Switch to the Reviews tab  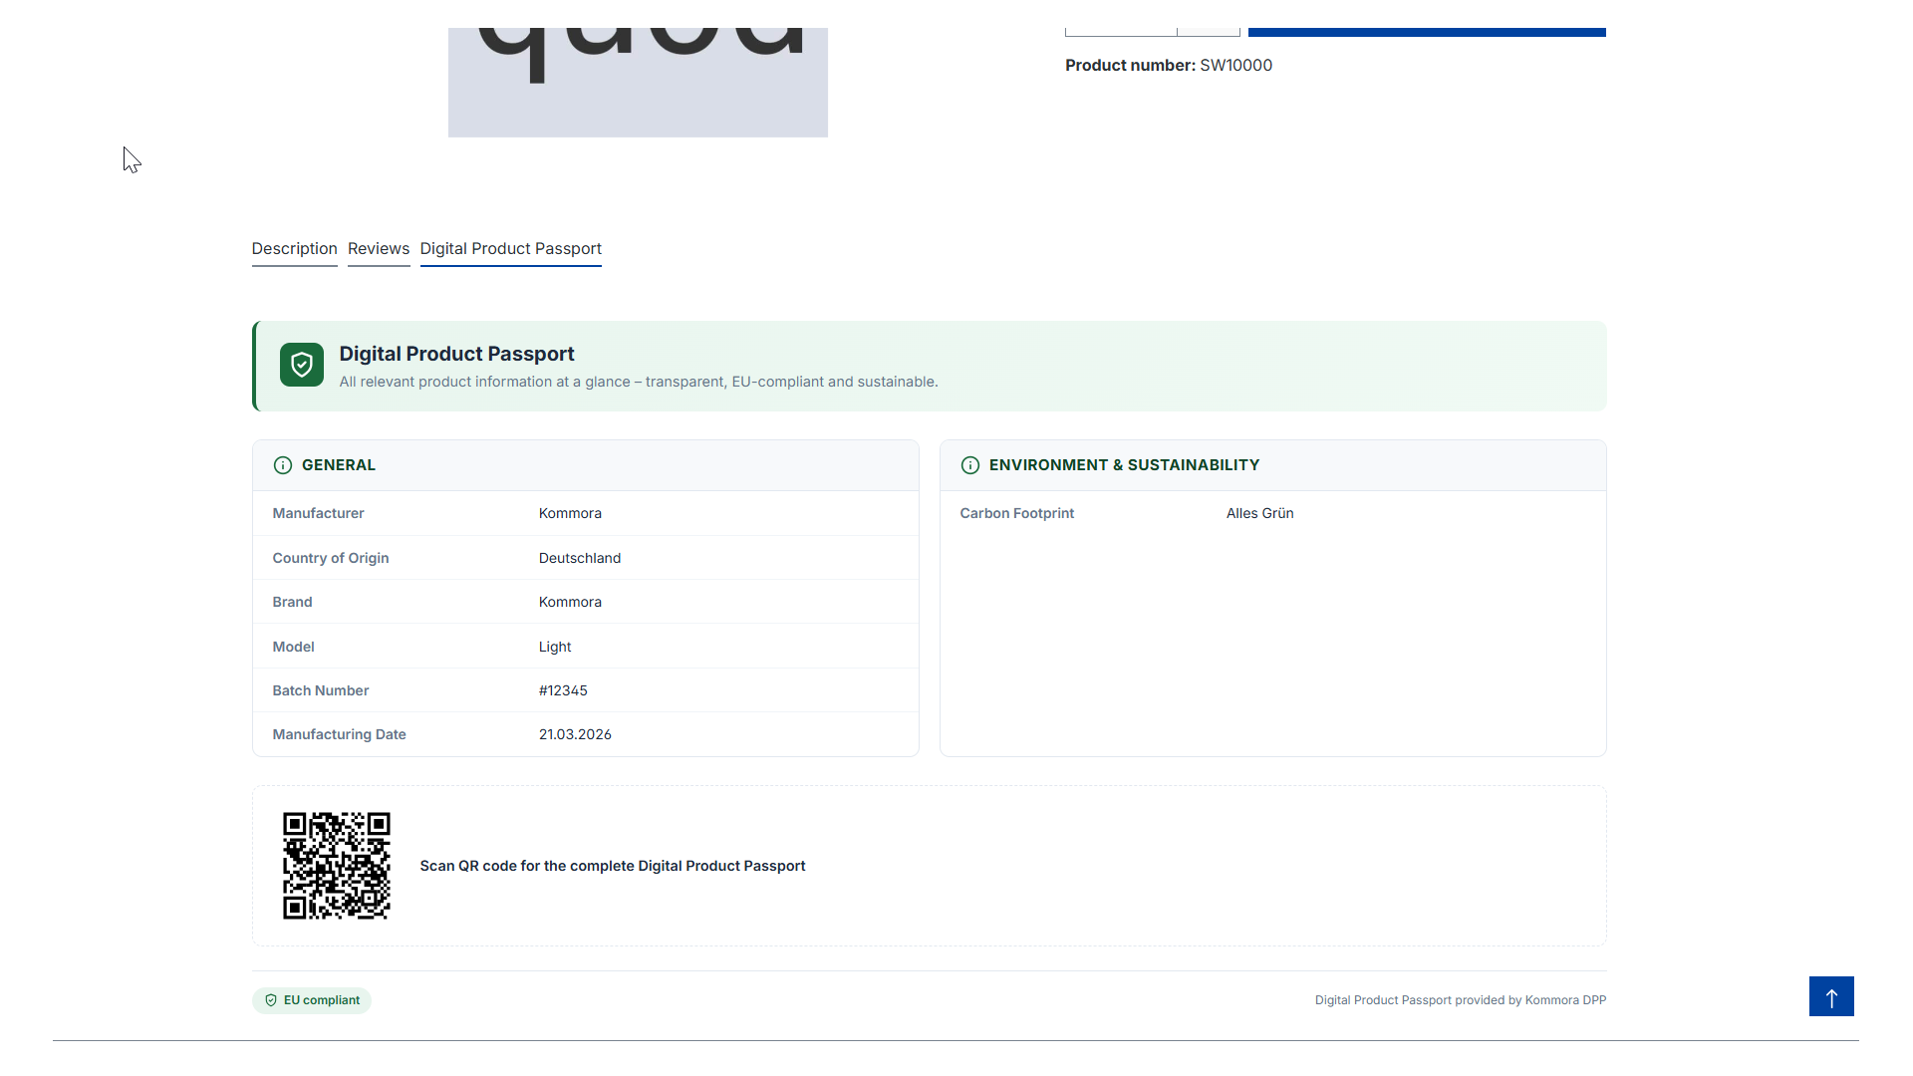pyautogui.click(x=379, y=249)
